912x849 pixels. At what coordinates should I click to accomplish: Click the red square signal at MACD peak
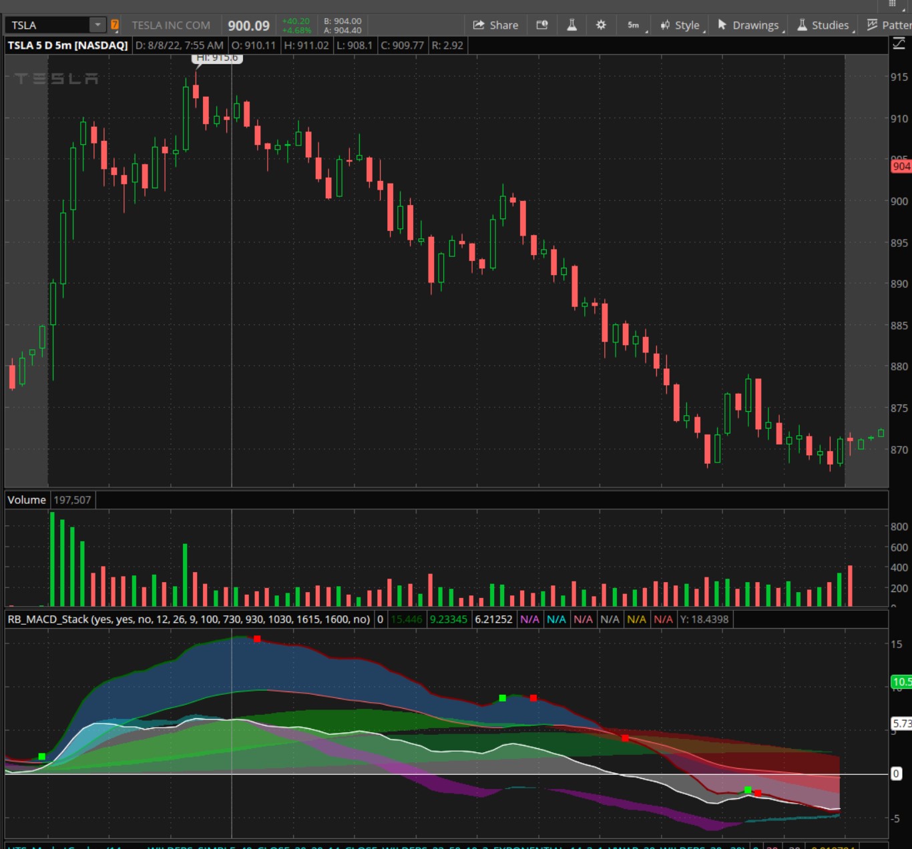coord(257,639)
